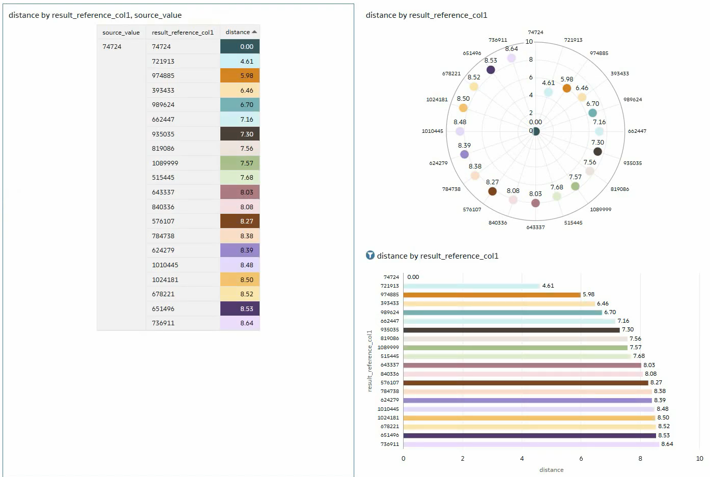
Task: Click the orange 974885 bar in bar chart
Action: click(x=492, y=295)
